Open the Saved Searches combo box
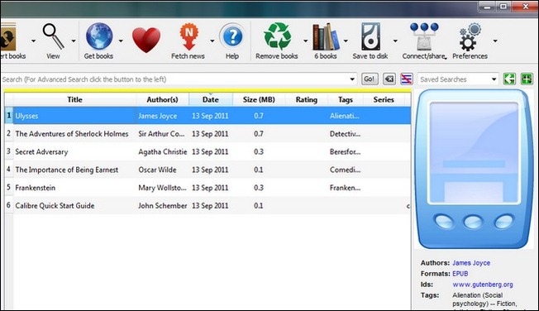539x311 pixels. click(x=458, y=79)
